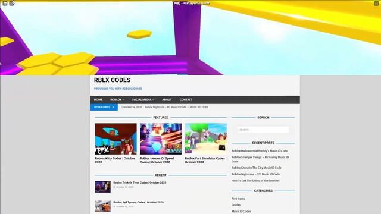The height and width of the screenshot is (214, 381).
Task: Expand the SOCIAL MEDIA menu dropdown
Action: (143, 100)
